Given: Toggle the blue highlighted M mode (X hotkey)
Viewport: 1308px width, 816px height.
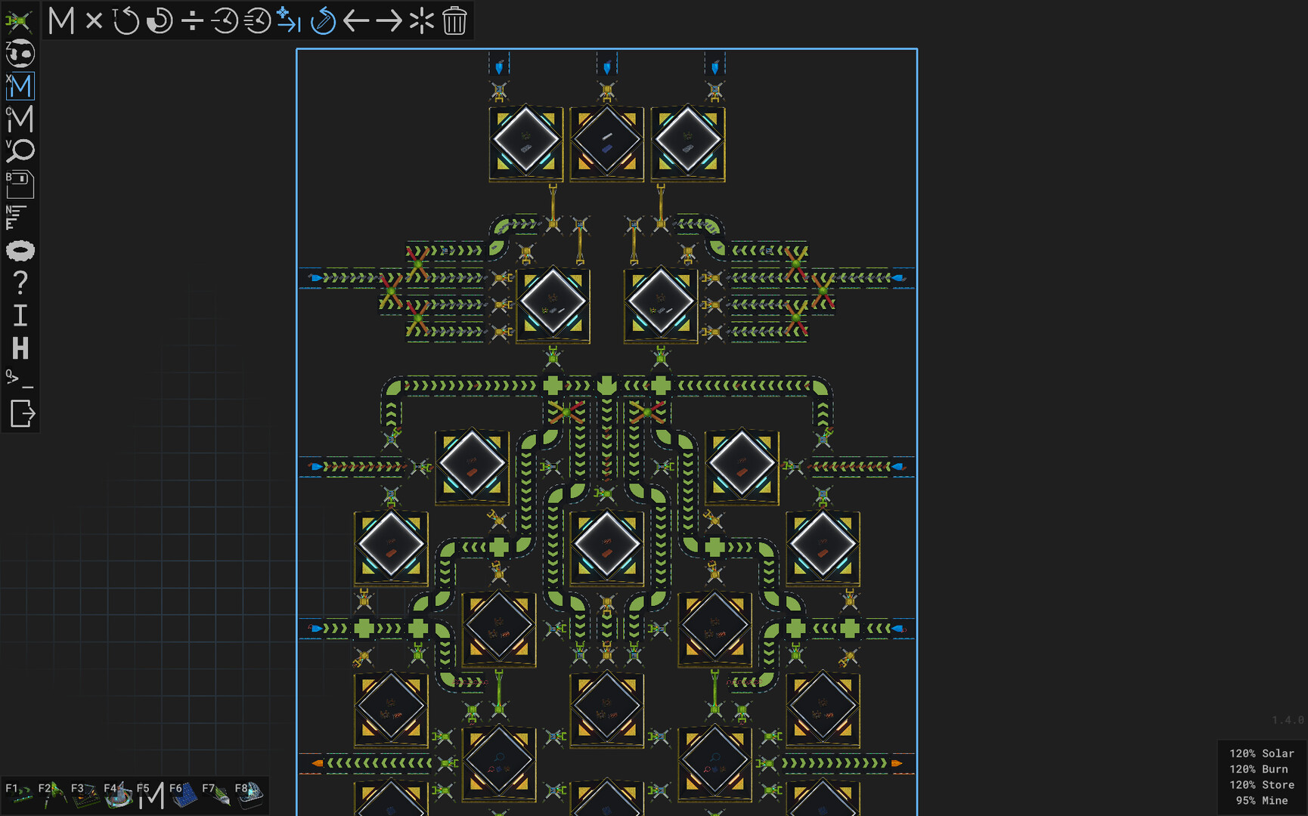Looking at the screenshot, I should [x=20, y=86].
